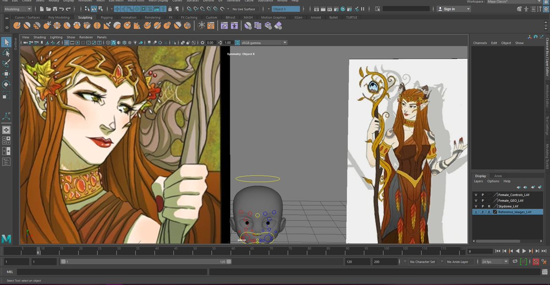Choose the Paint Selection tool
This screenshot has height=285, width=550.
[6, 64]
